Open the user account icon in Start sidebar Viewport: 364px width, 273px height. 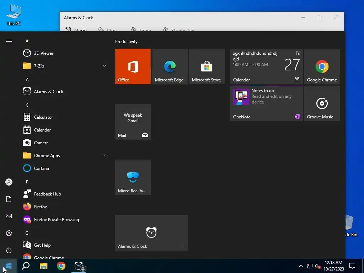click(9, 182)
